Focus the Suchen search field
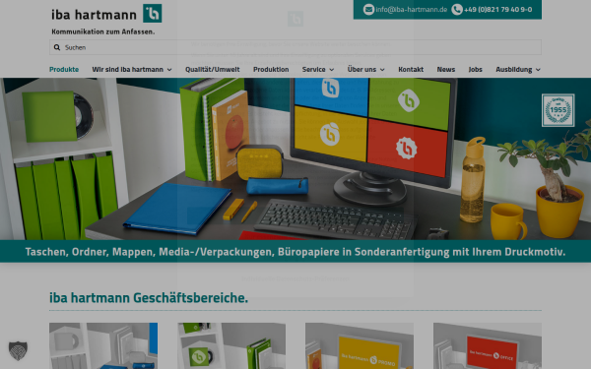 tap(295, 47)
